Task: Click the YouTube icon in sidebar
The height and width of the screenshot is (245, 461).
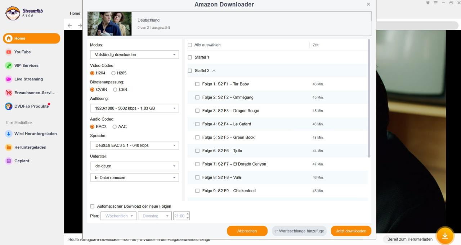Action: (x=9, y=52)
